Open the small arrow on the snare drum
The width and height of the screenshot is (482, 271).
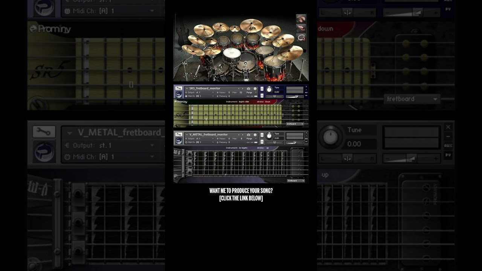click(232, 60)
